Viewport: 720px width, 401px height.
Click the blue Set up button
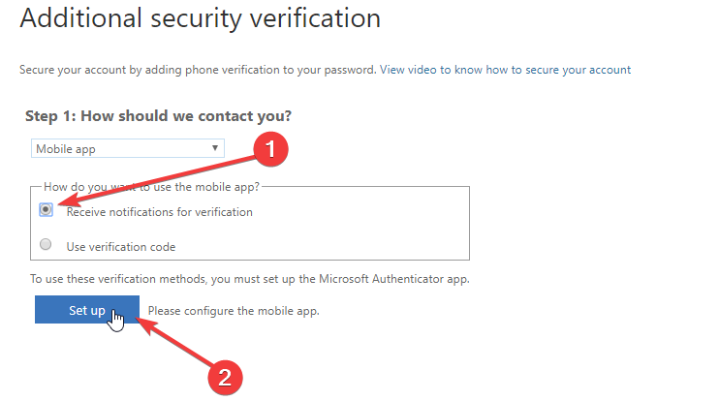coord(87,310)
